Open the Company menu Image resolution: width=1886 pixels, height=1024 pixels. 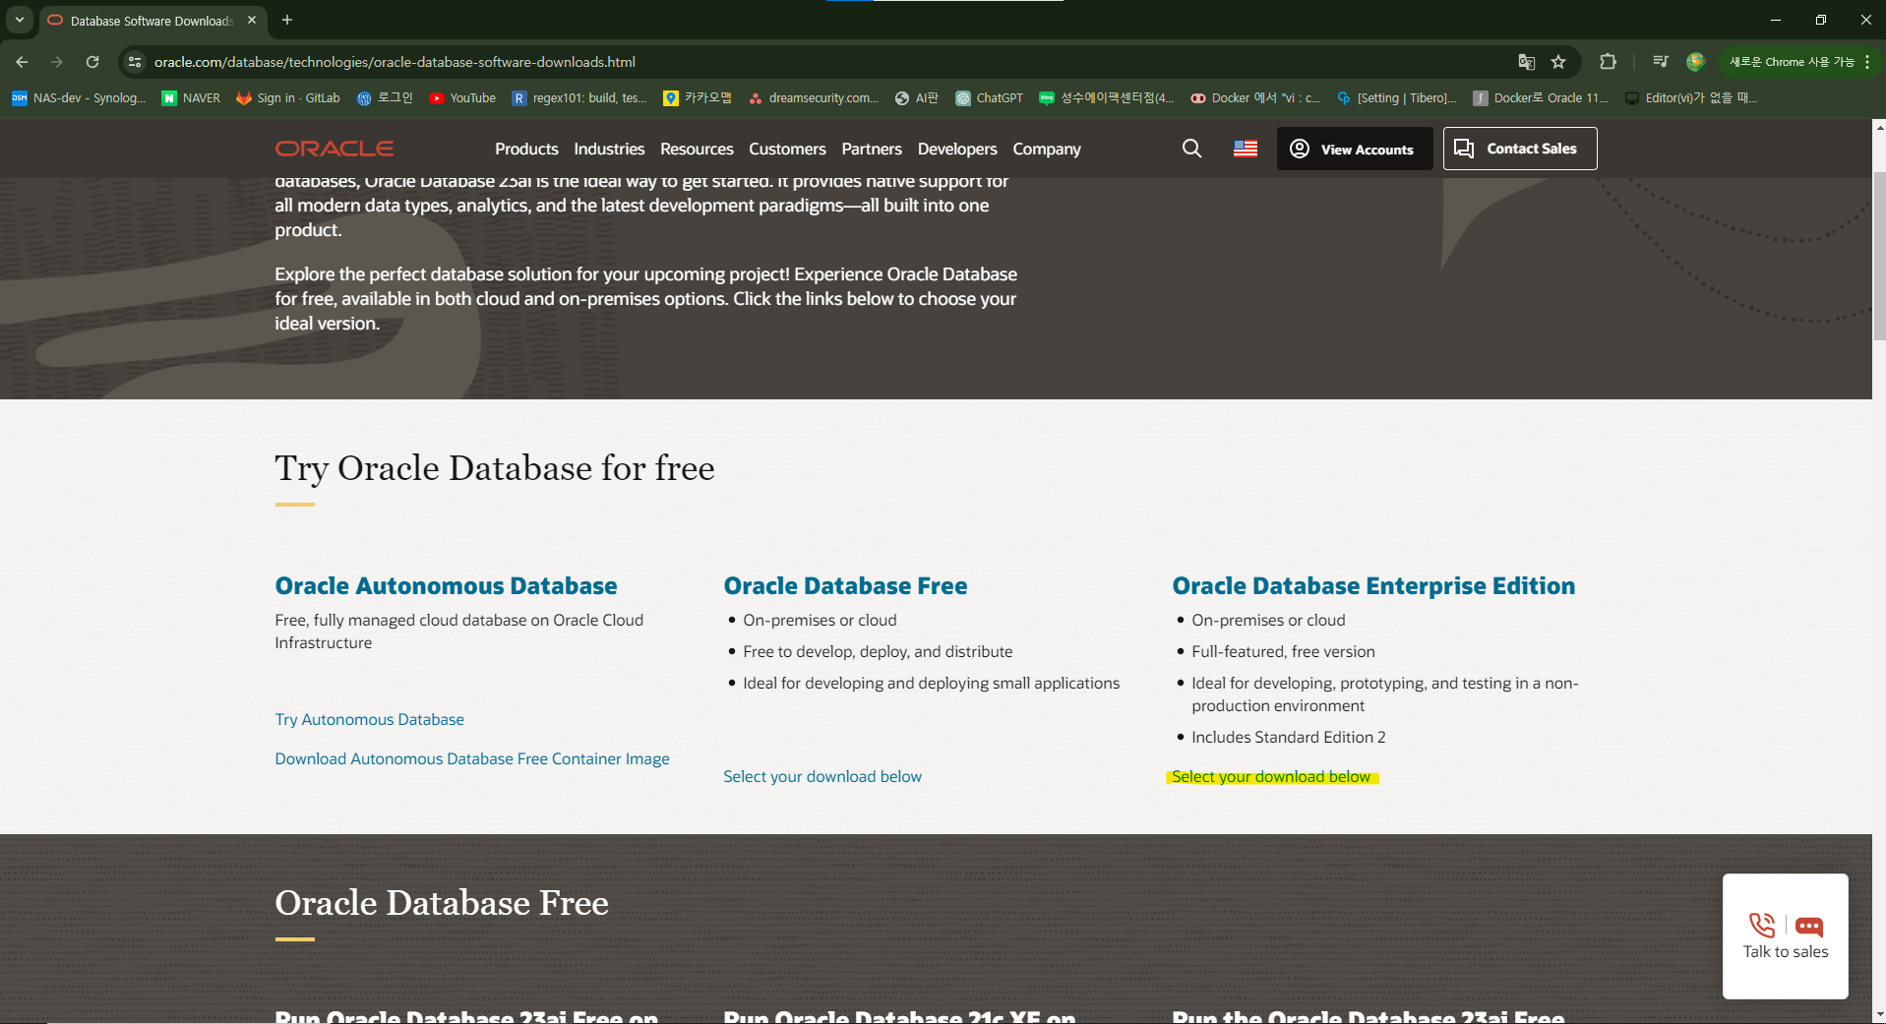1047,149
